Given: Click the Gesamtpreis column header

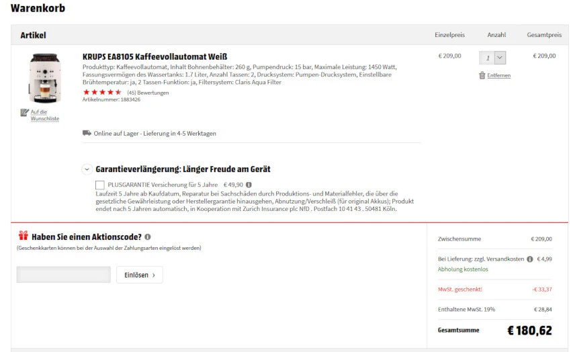Looking at the screenshot, I should pyautogui.click(x=544, y=35).
